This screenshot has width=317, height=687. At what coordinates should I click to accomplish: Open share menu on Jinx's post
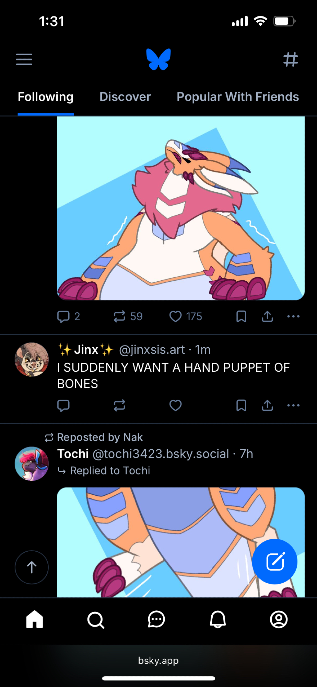[267, 405]
